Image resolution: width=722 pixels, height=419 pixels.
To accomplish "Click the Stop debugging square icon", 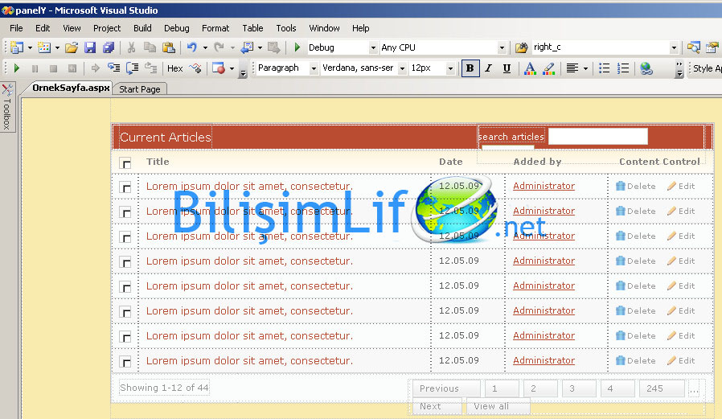I will 53,68.
